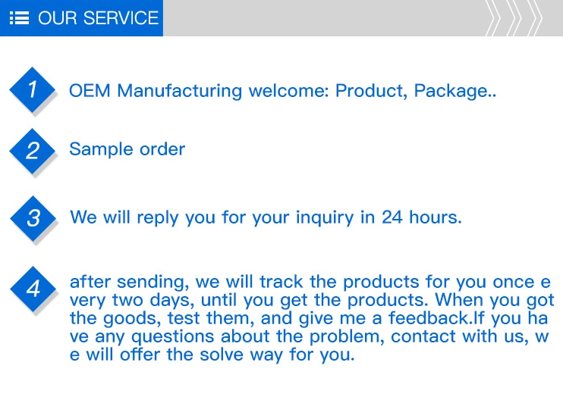Click the reply in 24 hours sentence
The width and height of the screenshot is (563, 403).
coord(266,217)
